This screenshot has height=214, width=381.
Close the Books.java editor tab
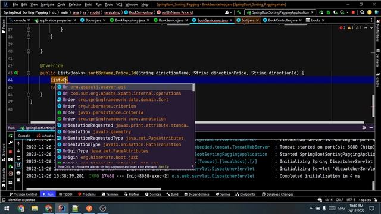pos(104,20)
